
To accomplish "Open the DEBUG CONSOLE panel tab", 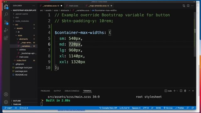I will [x=72, y=91].
